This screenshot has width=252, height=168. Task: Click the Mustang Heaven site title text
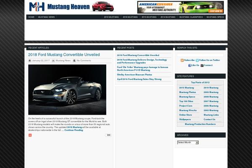[68, 7]
